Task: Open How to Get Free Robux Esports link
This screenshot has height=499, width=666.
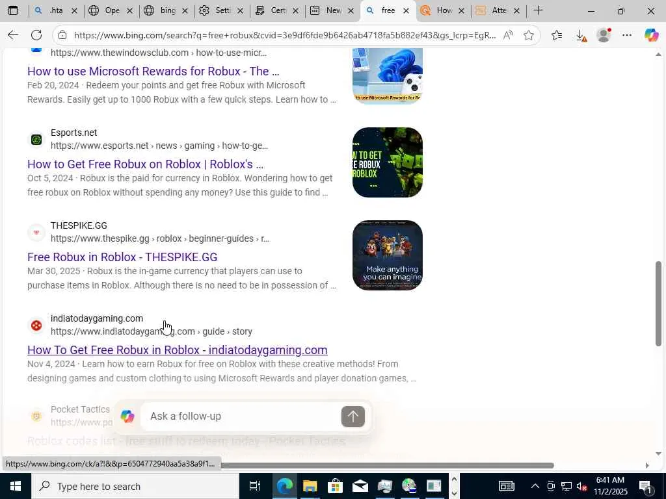Action: (x=145, y=164)
